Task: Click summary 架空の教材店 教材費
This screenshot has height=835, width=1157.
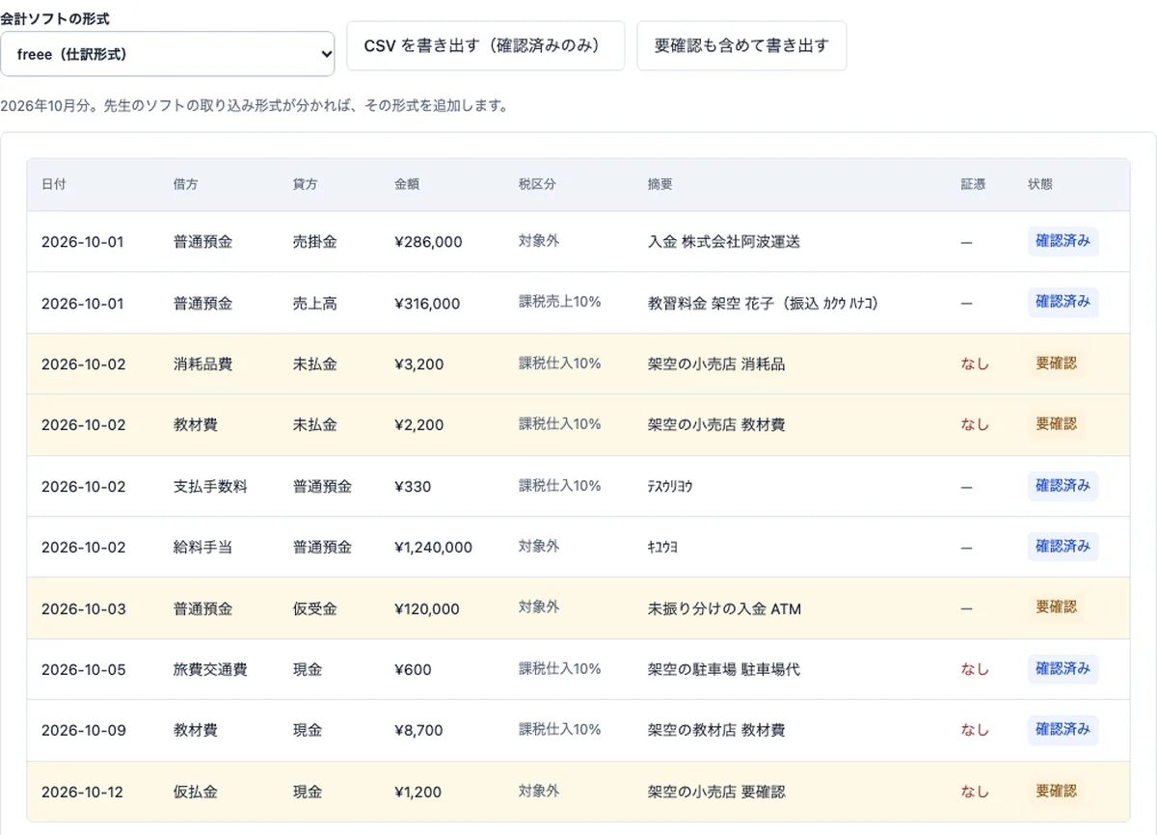Action: tap(716, 731)
